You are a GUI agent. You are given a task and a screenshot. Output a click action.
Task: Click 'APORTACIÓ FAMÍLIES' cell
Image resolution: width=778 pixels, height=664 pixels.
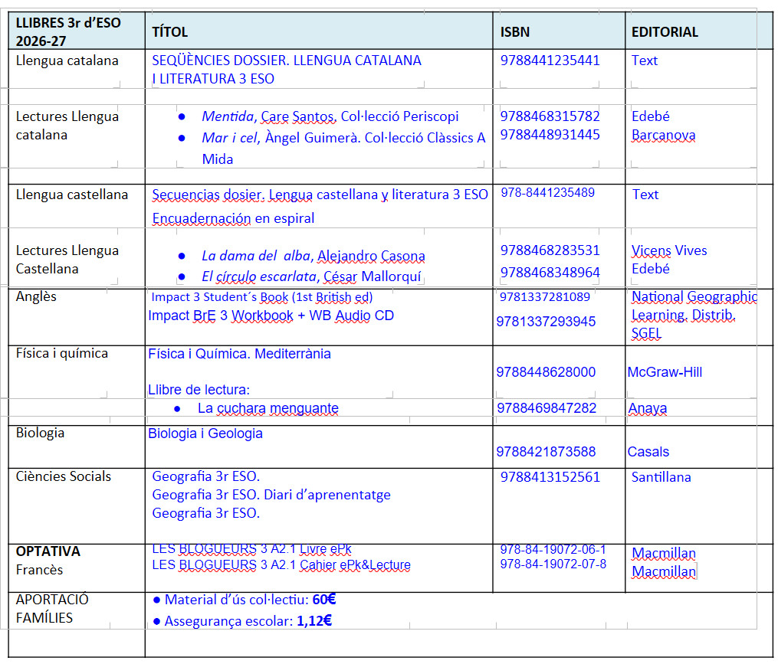point(51,608)
